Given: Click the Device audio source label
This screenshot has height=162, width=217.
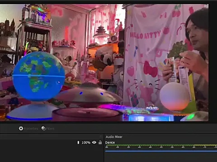Looking at the screenshot, I should (110, 143).
